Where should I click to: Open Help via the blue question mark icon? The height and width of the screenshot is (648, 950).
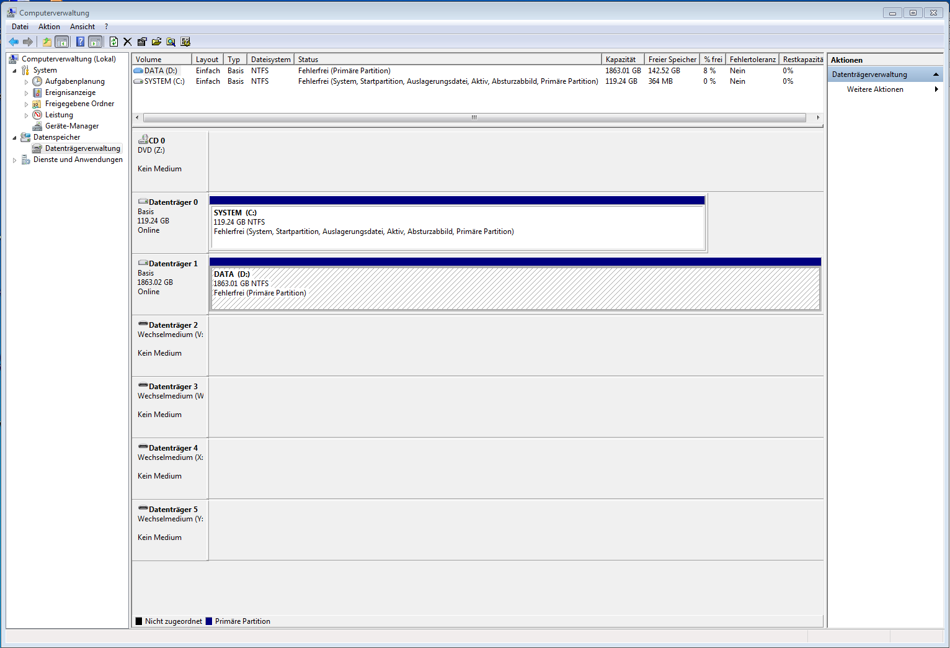tap(80, 42)
